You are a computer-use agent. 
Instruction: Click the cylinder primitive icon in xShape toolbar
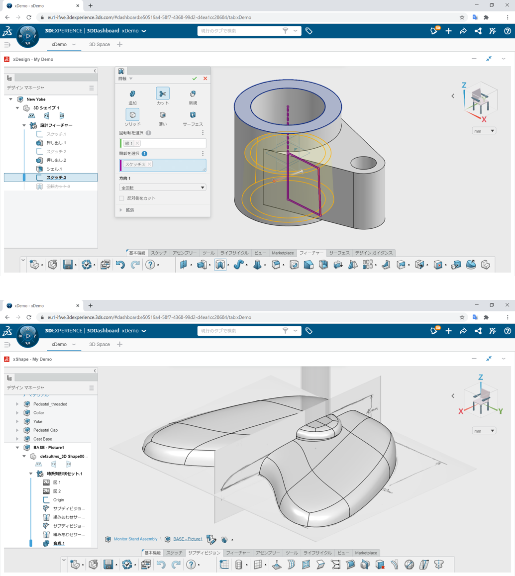point(238,564)
